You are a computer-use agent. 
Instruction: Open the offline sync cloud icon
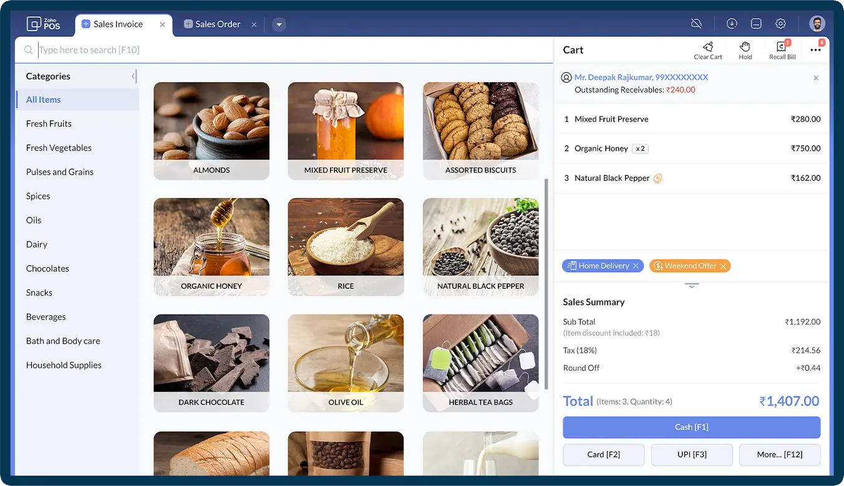tap(696, 24)
